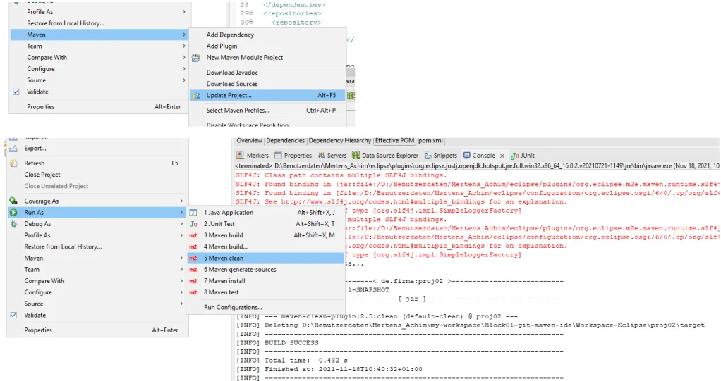Expand Maven submenu in lower menu
This screenshot has width=721, height=381.
click(x=181, y=258)
